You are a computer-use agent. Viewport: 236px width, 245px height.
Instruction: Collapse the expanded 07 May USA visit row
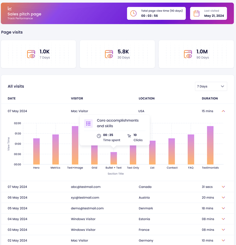(x=223, y=111)
